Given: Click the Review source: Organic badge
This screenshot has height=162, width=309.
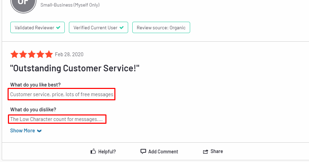Looking at the screenshot, I should (161, 27).
